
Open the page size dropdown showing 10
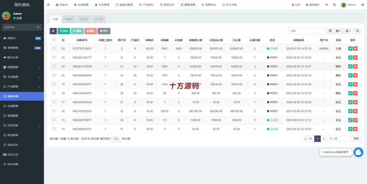(116, 139)
